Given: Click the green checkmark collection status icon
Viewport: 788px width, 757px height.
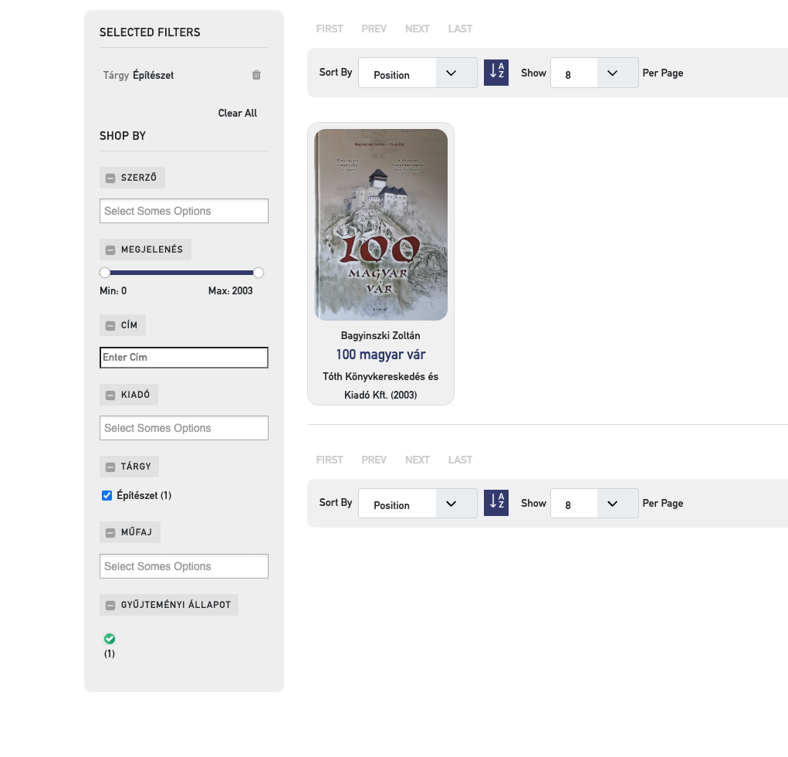Looking at the screenshot, I should [110, 639].
